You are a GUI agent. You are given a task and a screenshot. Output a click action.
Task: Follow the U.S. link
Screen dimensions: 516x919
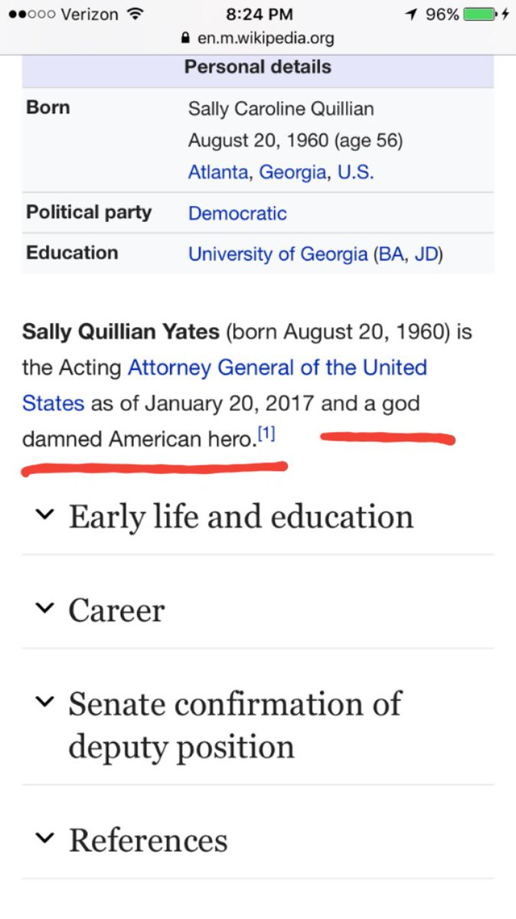pos(355,172)
